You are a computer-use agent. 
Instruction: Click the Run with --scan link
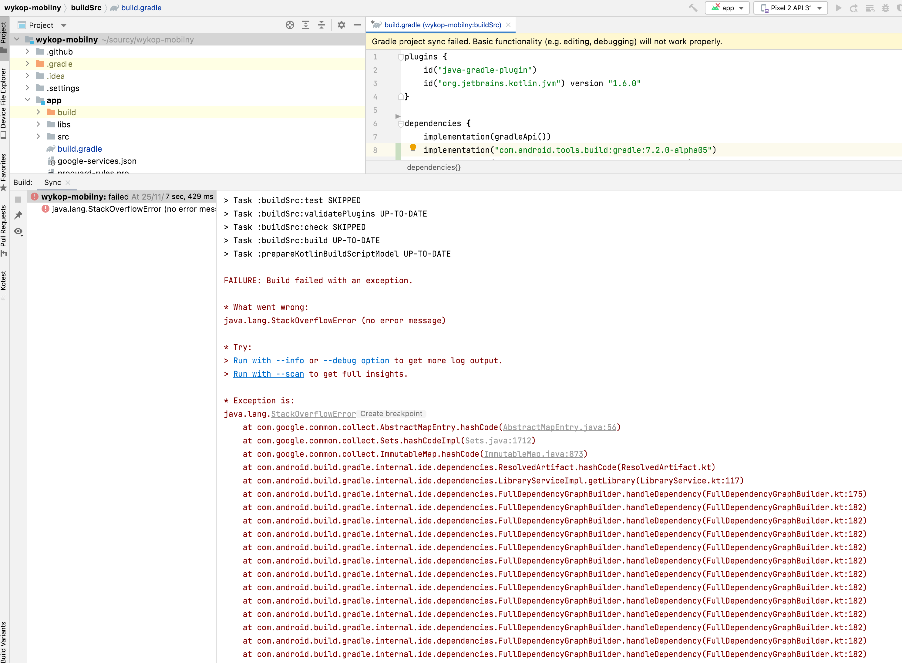[268, 374]
